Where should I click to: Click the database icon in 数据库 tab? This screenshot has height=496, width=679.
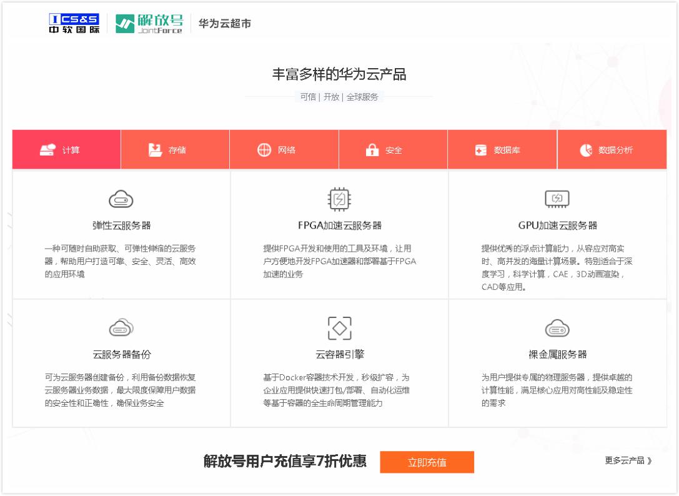click(x=480, y=150)
